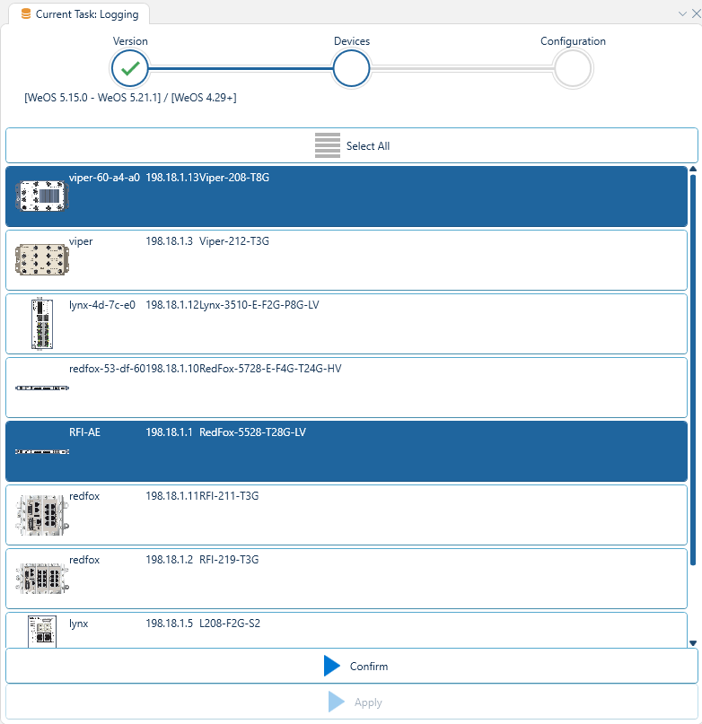Select the redfox 198.18.1.2 device row

[x=347, y=579]
